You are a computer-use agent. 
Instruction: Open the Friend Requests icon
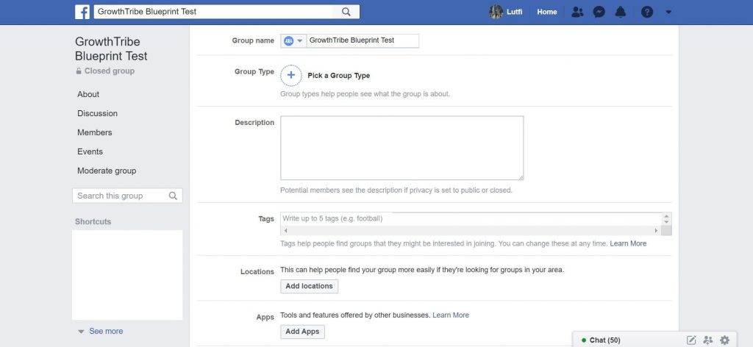(577, 12)
